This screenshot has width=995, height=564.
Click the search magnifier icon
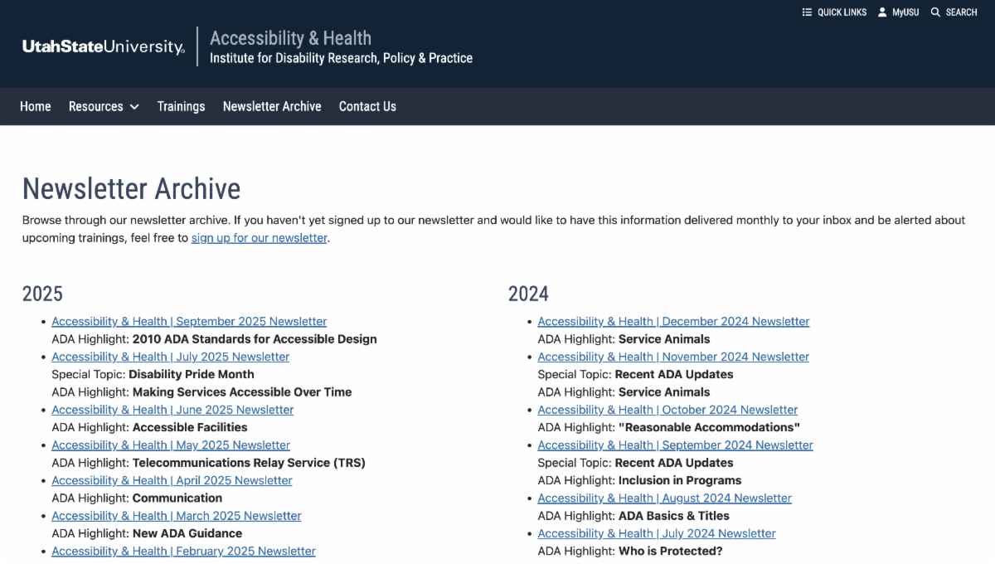point(935,12)
